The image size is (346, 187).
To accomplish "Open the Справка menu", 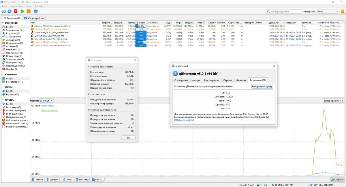I will point(39,6).
